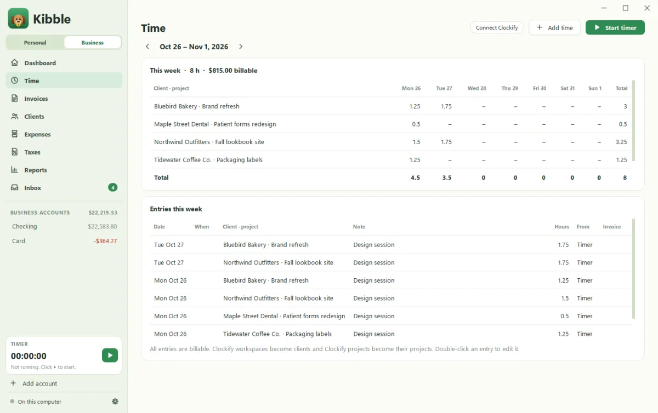Screen dimensions: 658x413
Task: Click Bluebird Bakery · Brand refresh summary row
Action: pos(390,106)
